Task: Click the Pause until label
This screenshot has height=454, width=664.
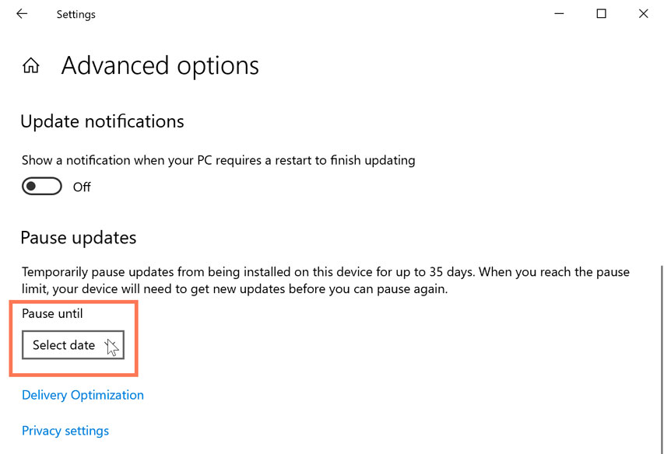Action: (x=52, y=313)
